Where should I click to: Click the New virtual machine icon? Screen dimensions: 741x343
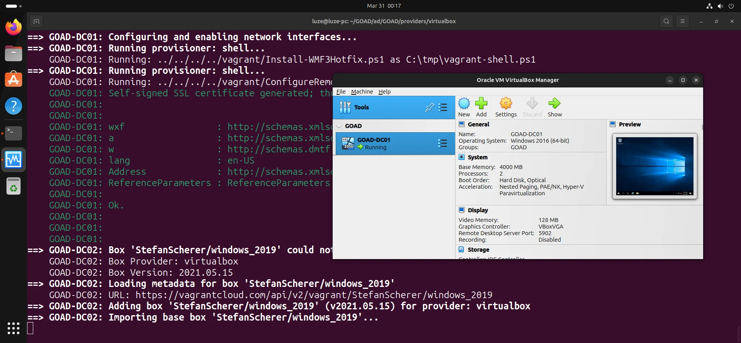(464, 107)
